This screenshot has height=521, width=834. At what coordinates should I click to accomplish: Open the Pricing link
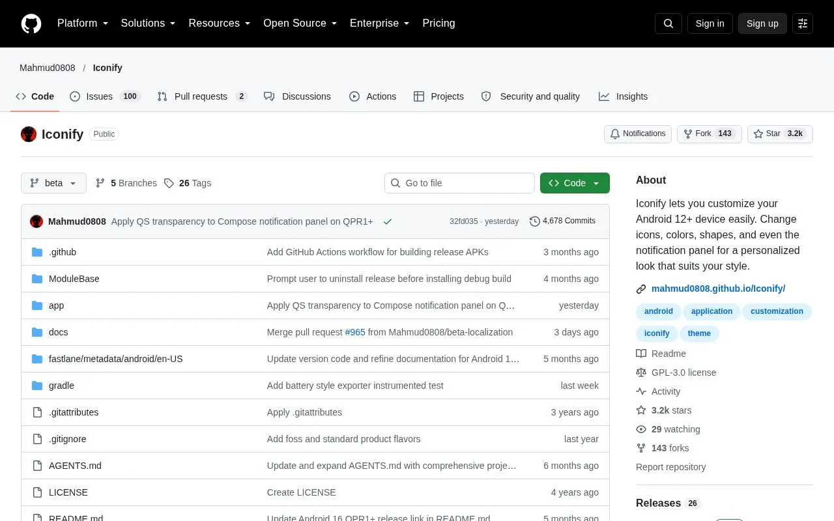(x=439, y=23)
